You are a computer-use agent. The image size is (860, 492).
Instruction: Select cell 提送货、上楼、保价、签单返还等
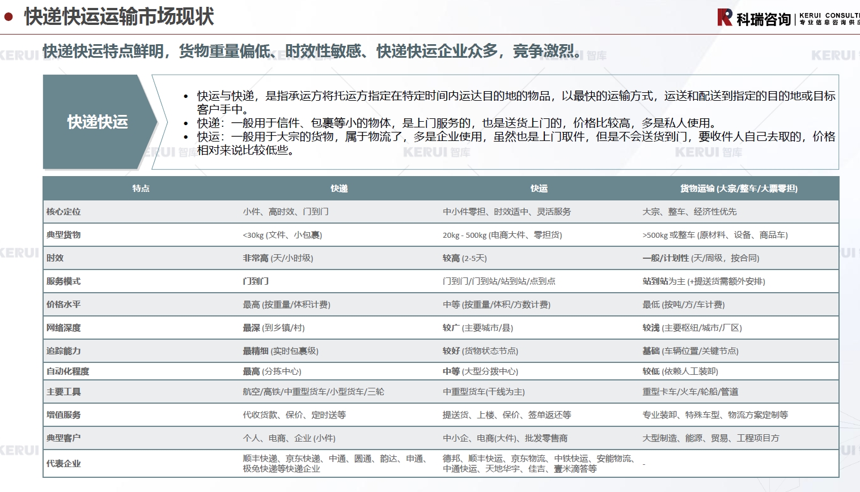pyautogui.click(x=507, y=415)
